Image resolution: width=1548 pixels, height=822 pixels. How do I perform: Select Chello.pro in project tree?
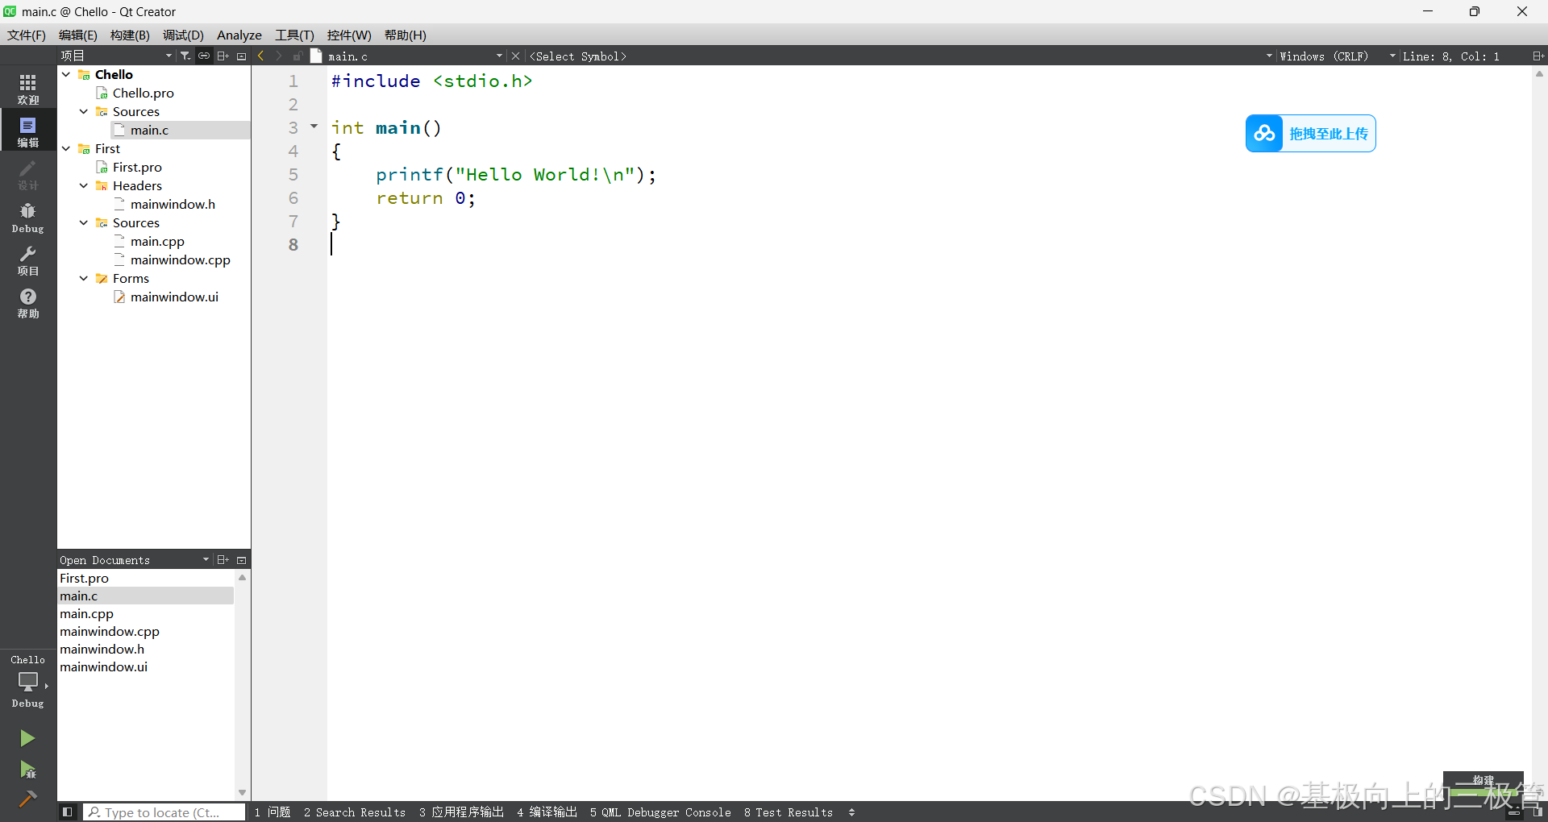coord(144,93)
